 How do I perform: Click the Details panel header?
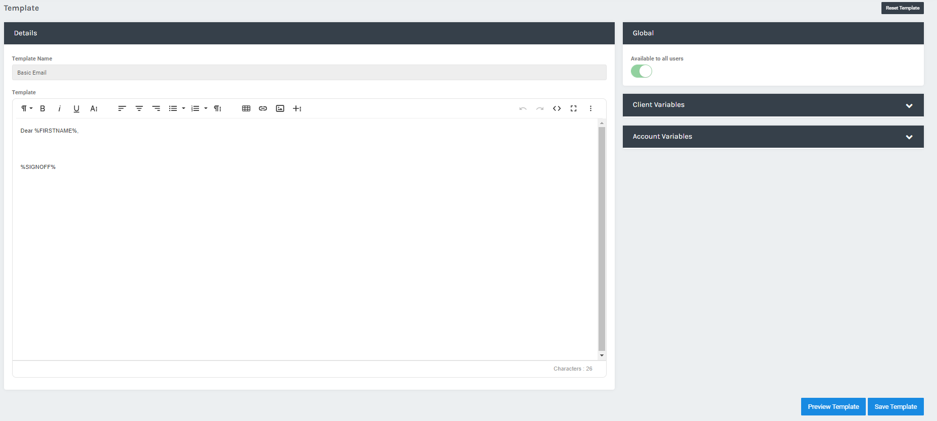pyautogui.click(x=309, y=33)
